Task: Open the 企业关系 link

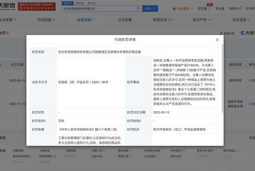Action: (97, 156)
